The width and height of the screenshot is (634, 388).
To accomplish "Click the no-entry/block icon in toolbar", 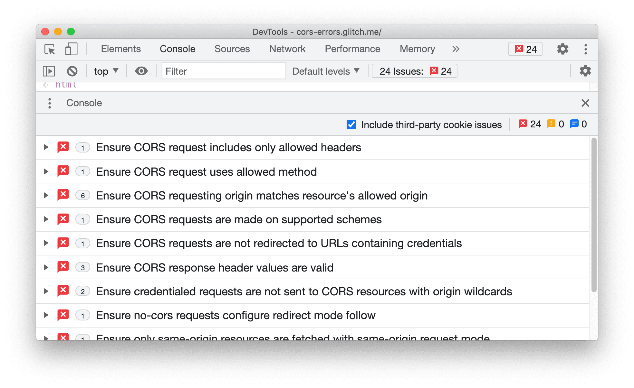I will 72,71.
